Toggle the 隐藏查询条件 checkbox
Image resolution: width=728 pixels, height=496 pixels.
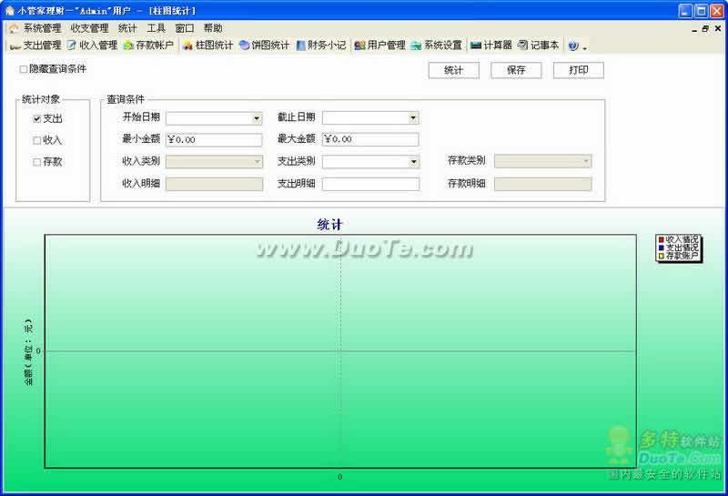point(23,69)
